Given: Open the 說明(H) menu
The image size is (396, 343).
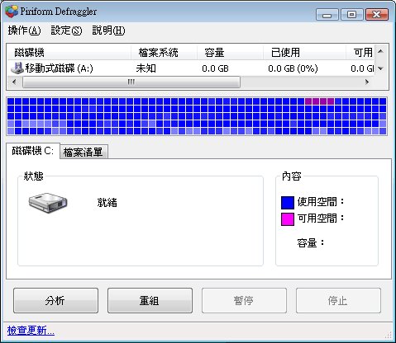Looking at the screenshot, I should tap(108, 31).
